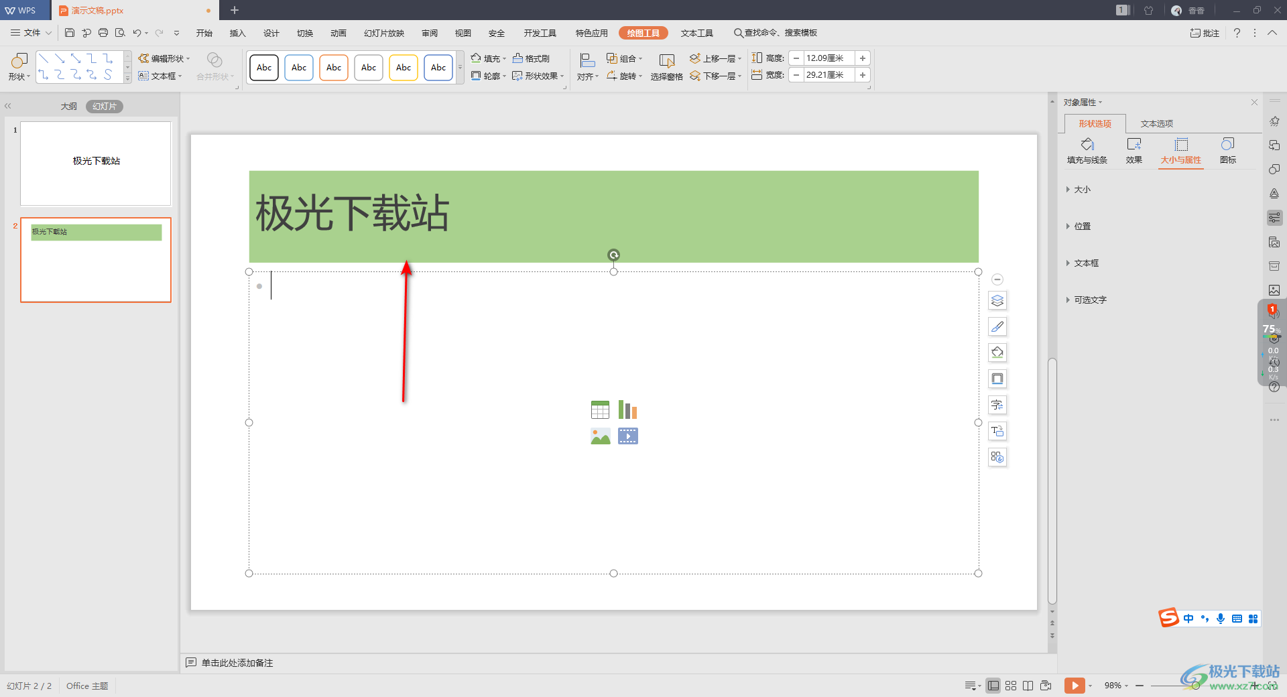Viewport: 1287px width, 697px height.
Task: Click 上移一层 bring forward button
Action: click(x=715, y=58)
